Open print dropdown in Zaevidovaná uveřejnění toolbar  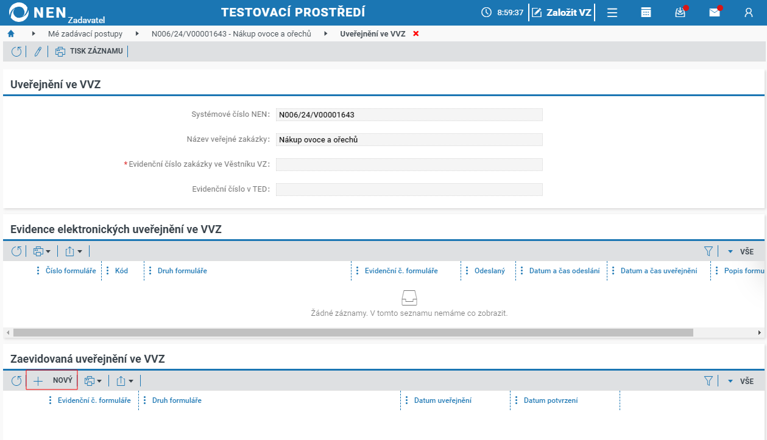(x=93, y=381)
